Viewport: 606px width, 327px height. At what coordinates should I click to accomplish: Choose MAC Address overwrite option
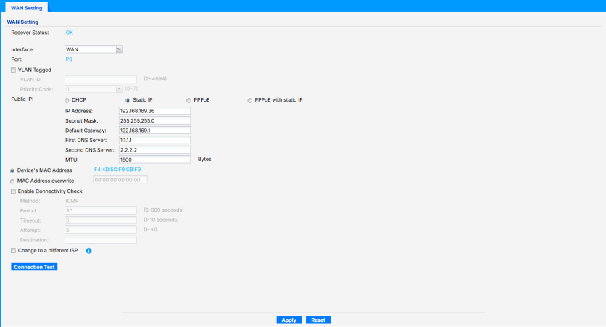coord(13,181)
